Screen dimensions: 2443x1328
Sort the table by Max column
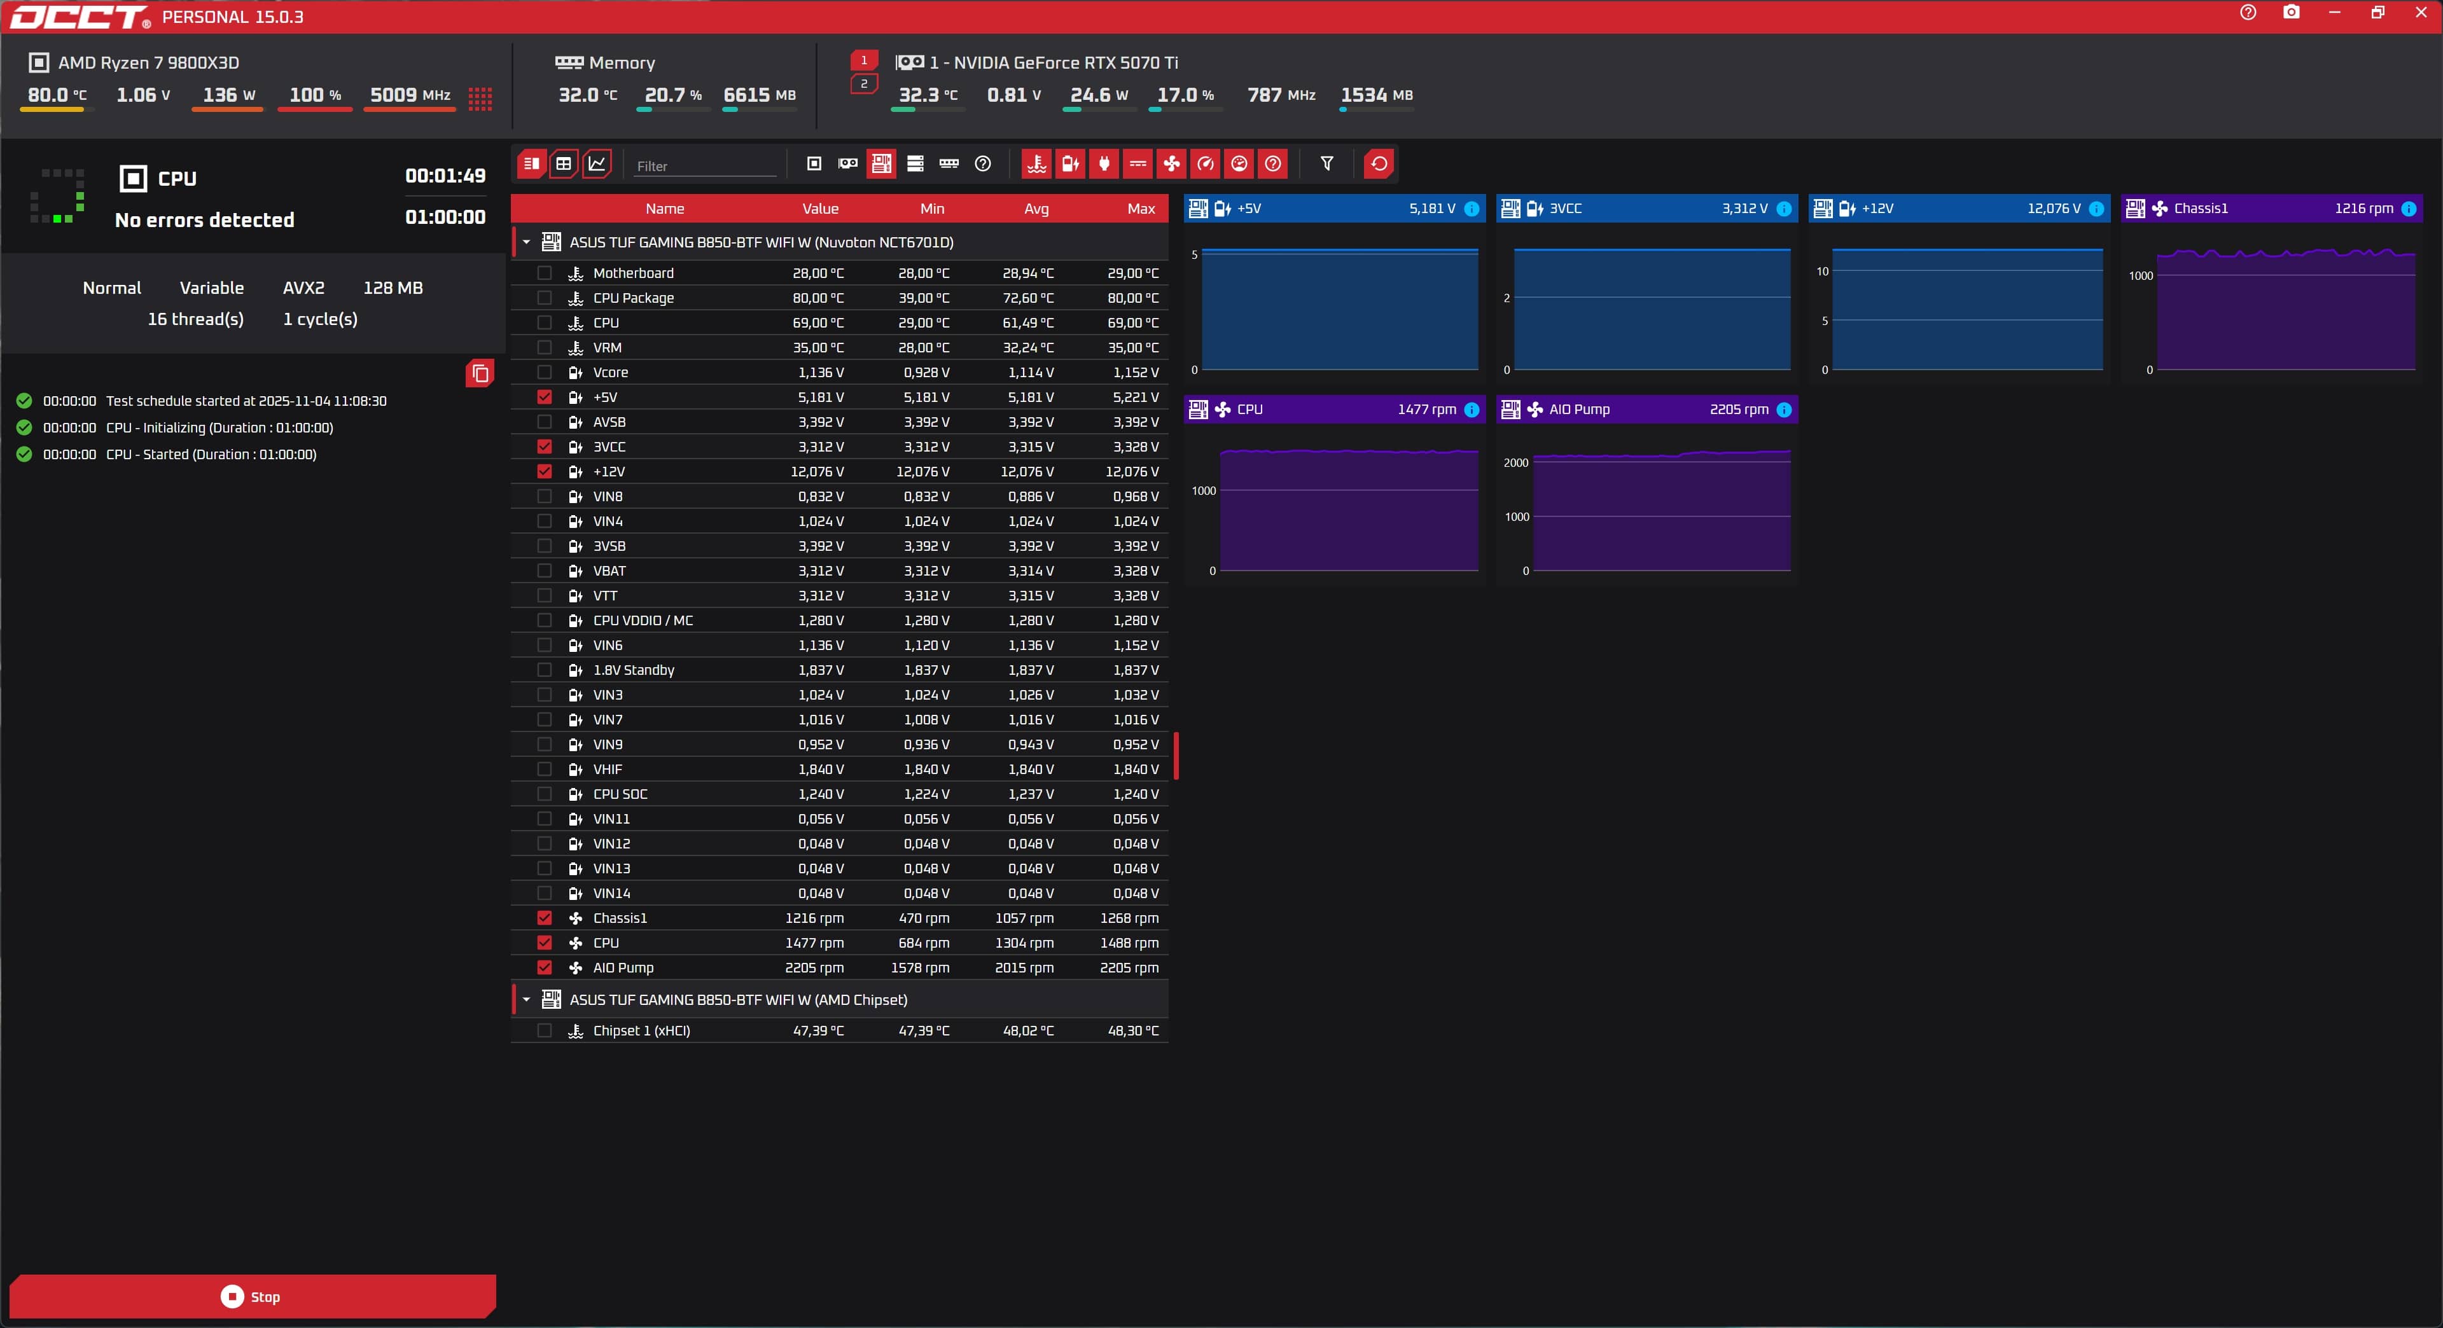tap(1141, 209)
